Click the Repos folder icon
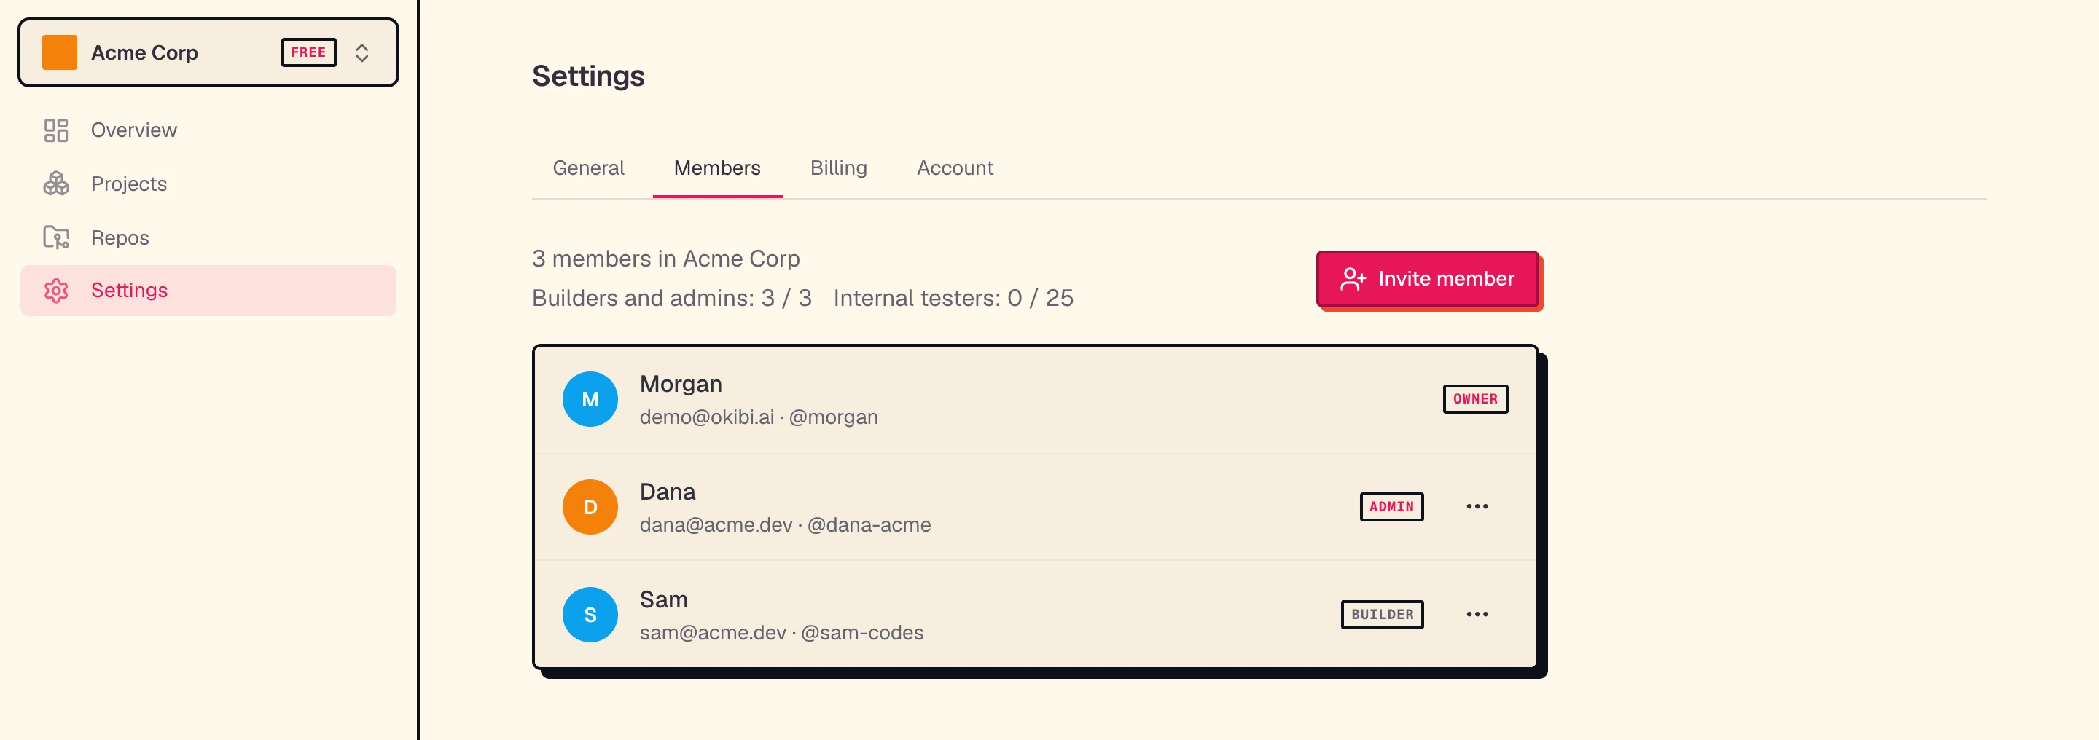 (x=56, y=237)
